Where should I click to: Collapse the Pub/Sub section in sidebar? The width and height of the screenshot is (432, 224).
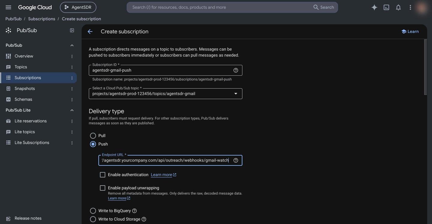pos(72,45)
